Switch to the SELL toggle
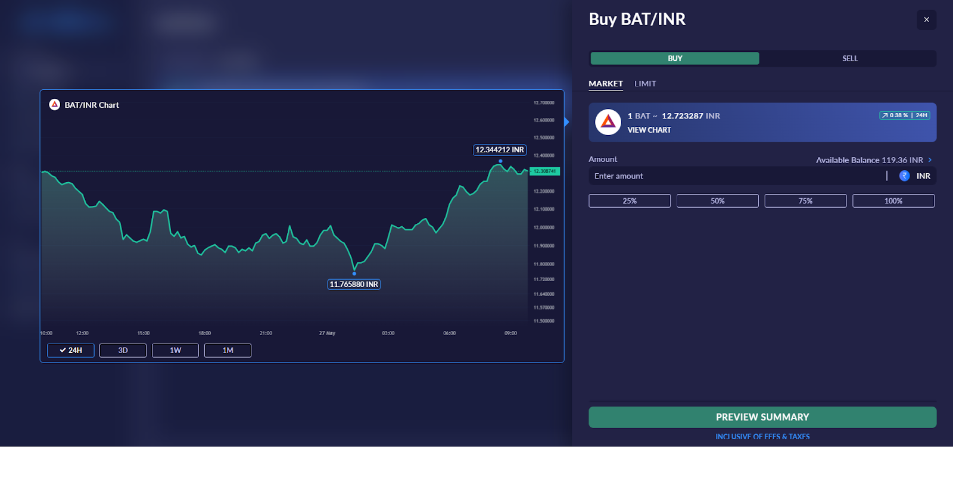This screenshot has width=953, height=481. tap(850, 58)
